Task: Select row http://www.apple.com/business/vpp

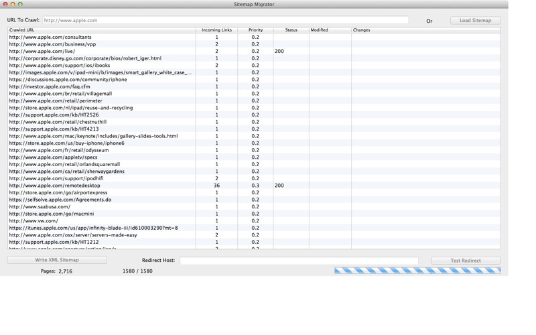Action: [x=254, y=44]
